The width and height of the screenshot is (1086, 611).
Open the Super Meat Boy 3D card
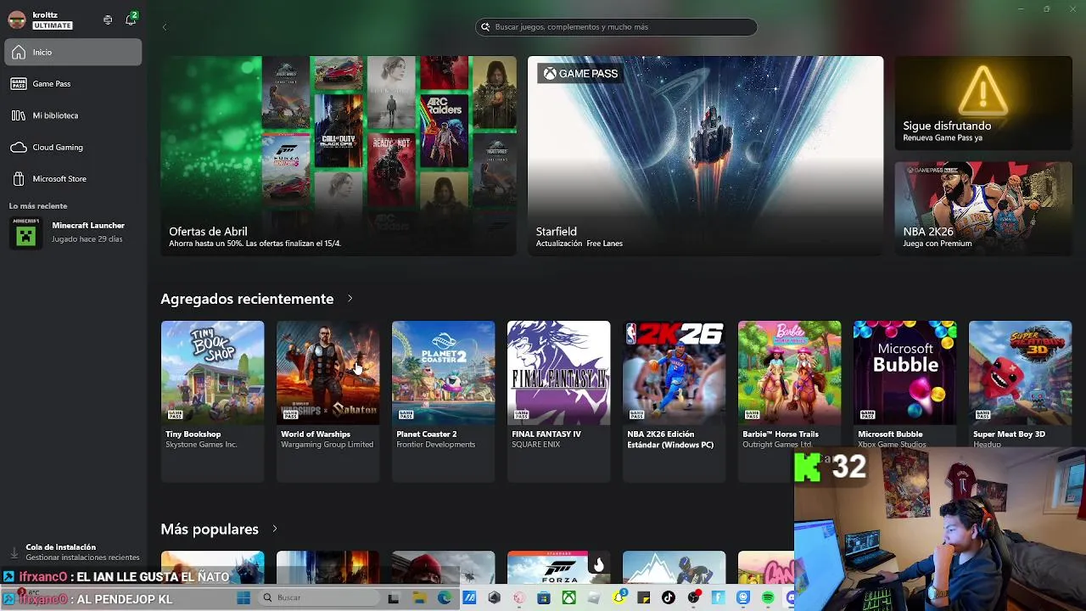pos(1020,384)
